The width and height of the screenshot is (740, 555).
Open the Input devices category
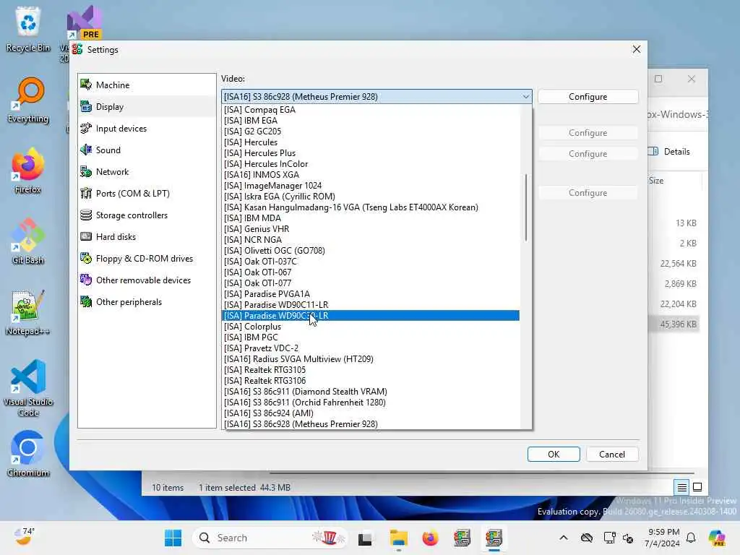point(147,129)
